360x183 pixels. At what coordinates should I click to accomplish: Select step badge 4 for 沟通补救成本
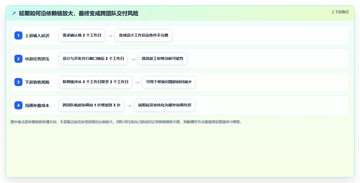click(18, 105)
